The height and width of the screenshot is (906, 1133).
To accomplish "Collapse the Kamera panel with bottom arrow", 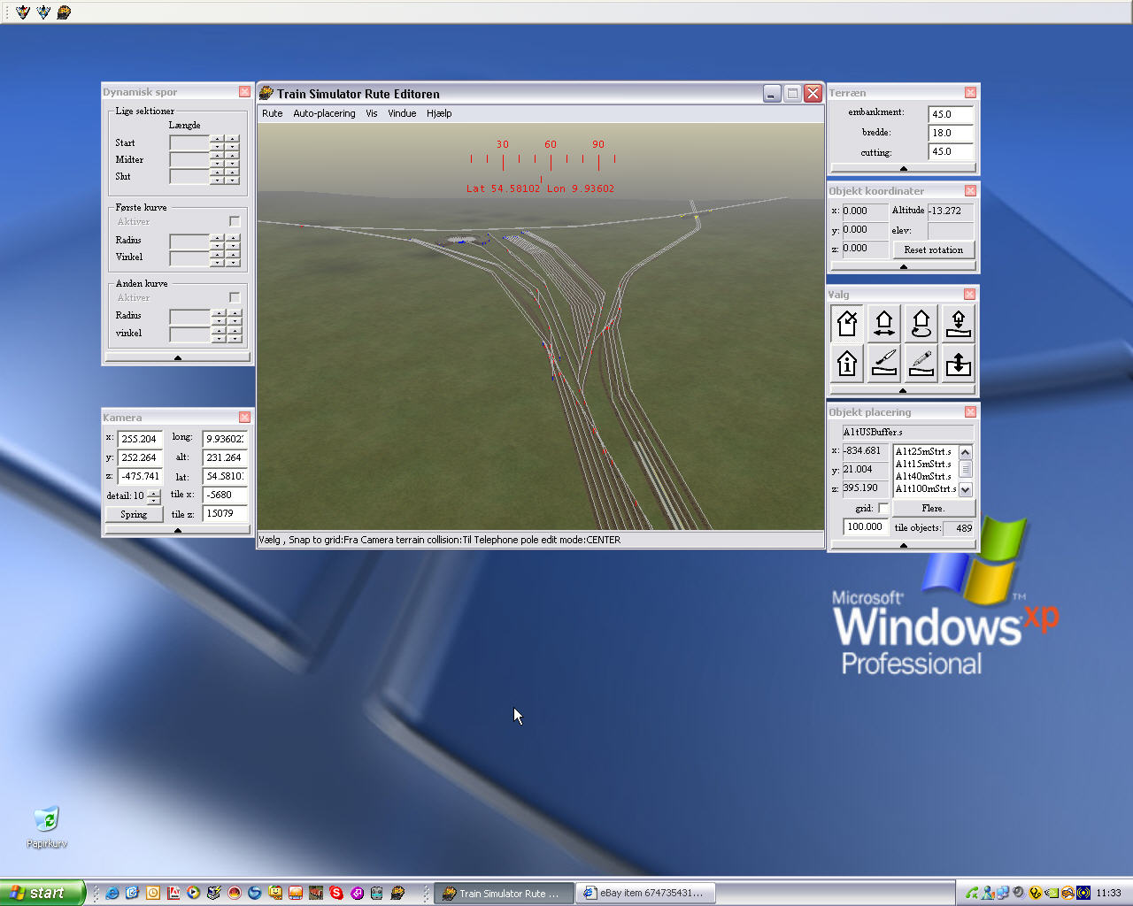I will click(178, 530).
